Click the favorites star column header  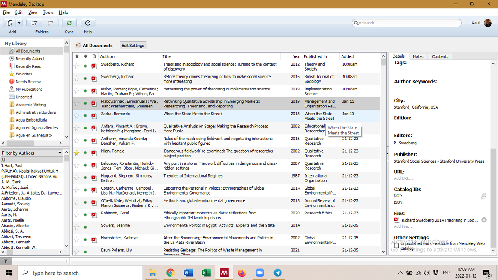[x=77, y=56]
